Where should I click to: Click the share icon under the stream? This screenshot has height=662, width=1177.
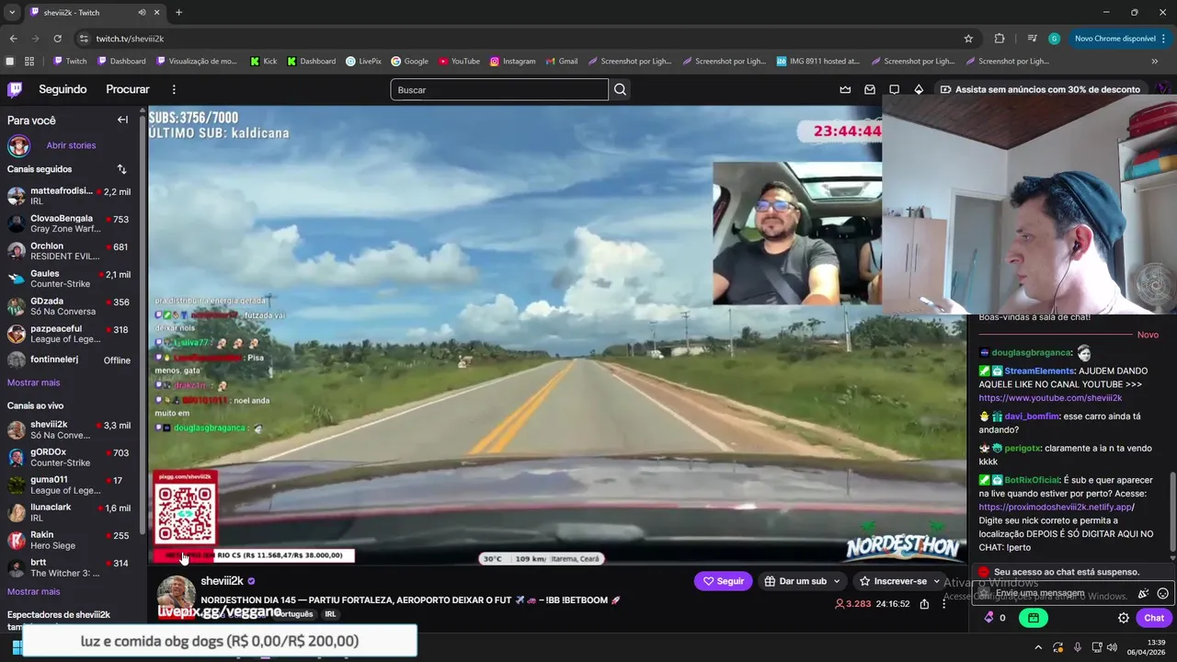pos(924,604)
